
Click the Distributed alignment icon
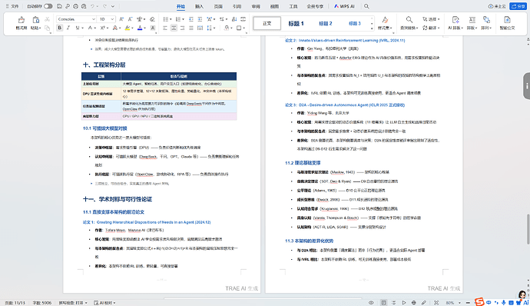click(200, 28)
